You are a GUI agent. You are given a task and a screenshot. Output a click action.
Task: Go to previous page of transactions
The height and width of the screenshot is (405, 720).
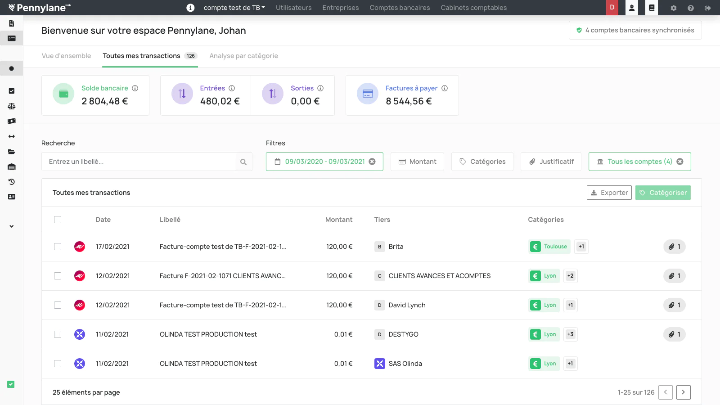666,392
